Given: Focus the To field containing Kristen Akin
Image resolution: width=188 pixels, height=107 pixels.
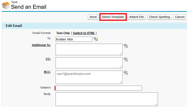Looking at the screenshot, I should (x=74, y=39).
